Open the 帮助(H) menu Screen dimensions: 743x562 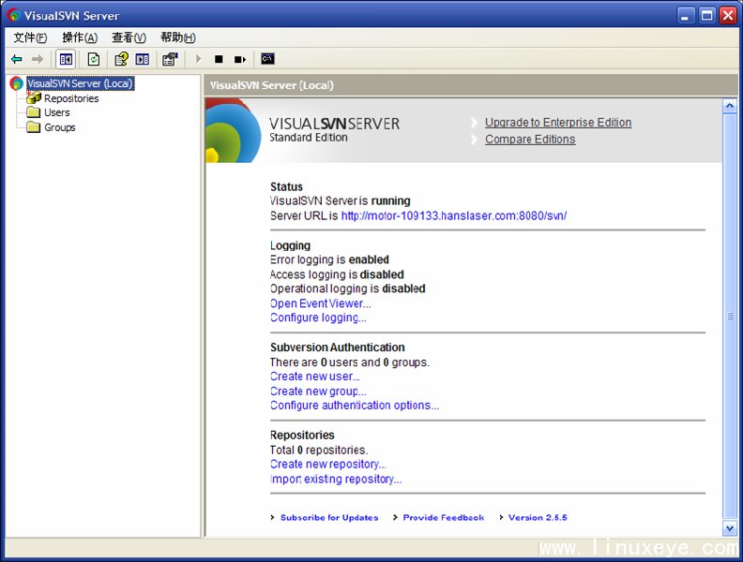pos(178,37)
